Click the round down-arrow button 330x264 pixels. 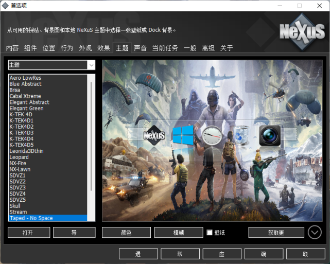coord(315,232)
